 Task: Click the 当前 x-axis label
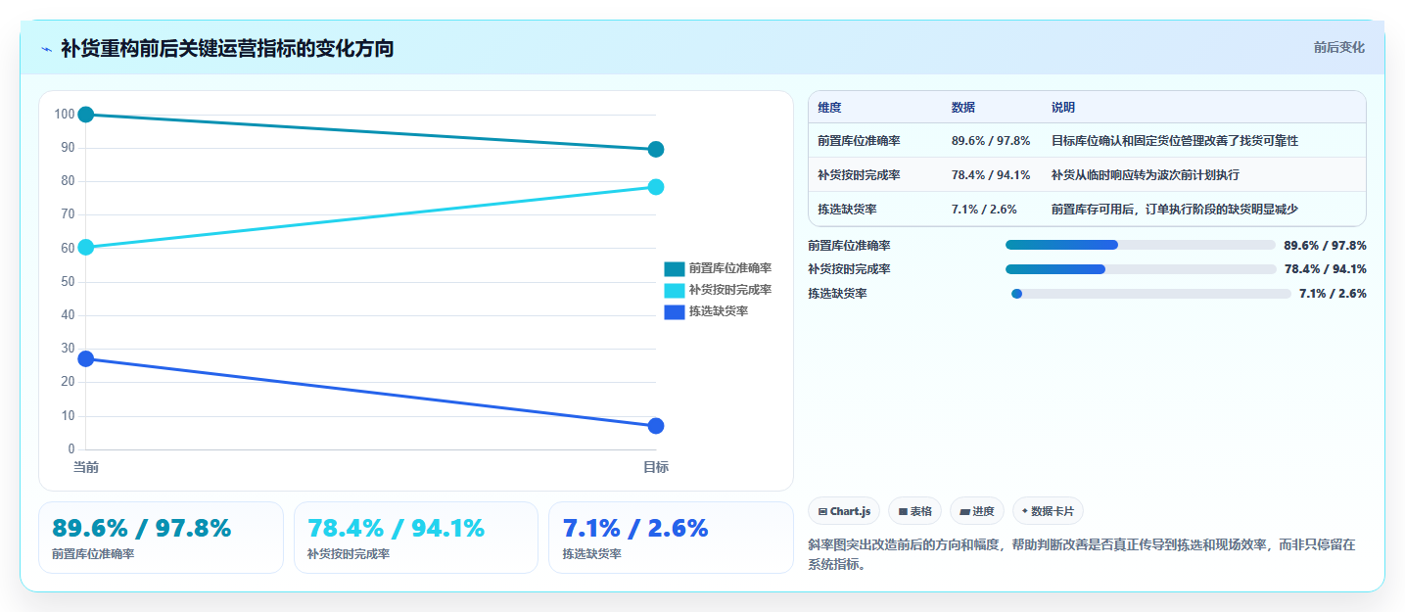[x=86, y=468]
